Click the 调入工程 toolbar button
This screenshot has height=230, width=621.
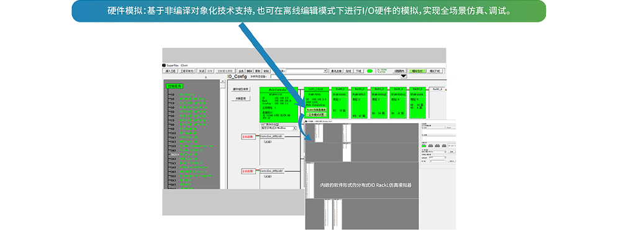point(170,71)
